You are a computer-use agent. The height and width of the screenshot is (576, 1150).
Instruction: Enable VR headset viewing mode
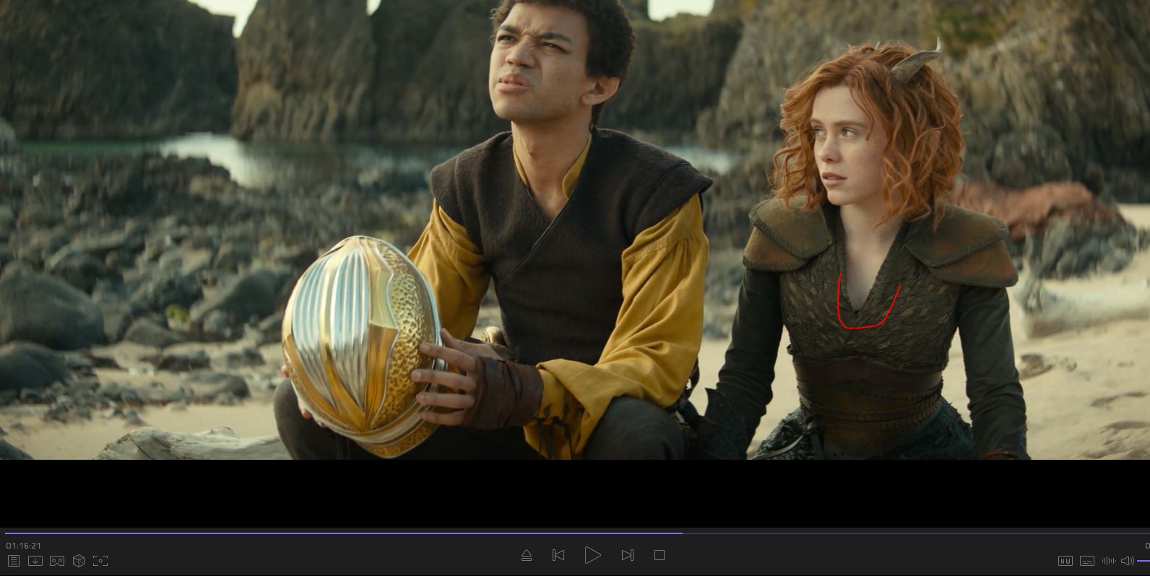click(57, 561)
